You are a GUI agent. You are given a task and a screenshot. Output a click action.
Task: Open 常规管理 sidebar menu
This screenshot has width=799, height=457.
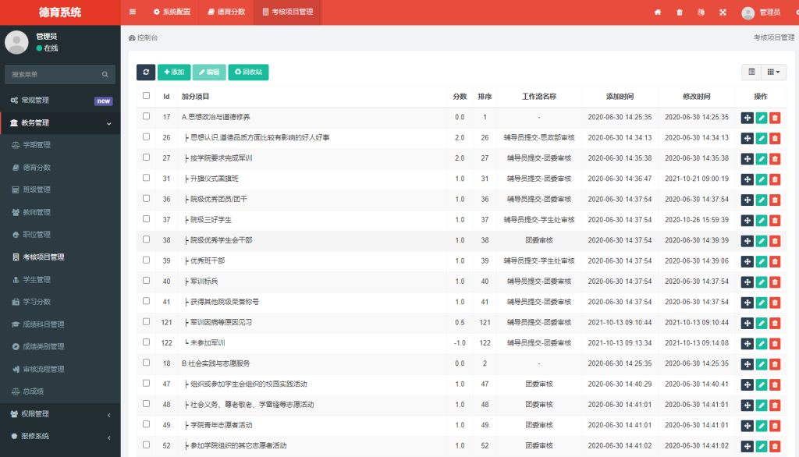[60, 101]
